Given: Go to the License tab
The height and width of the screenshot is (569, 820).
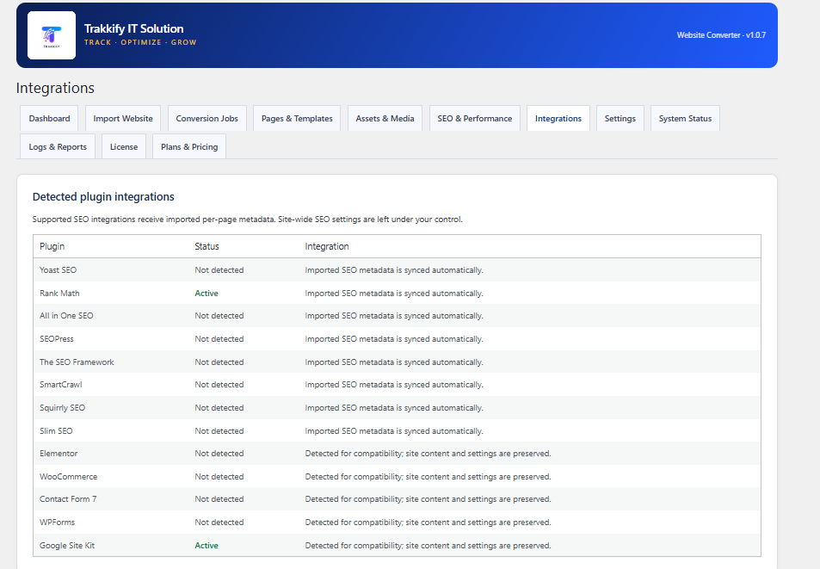Looking at the screenshot, I should [123, 146].
